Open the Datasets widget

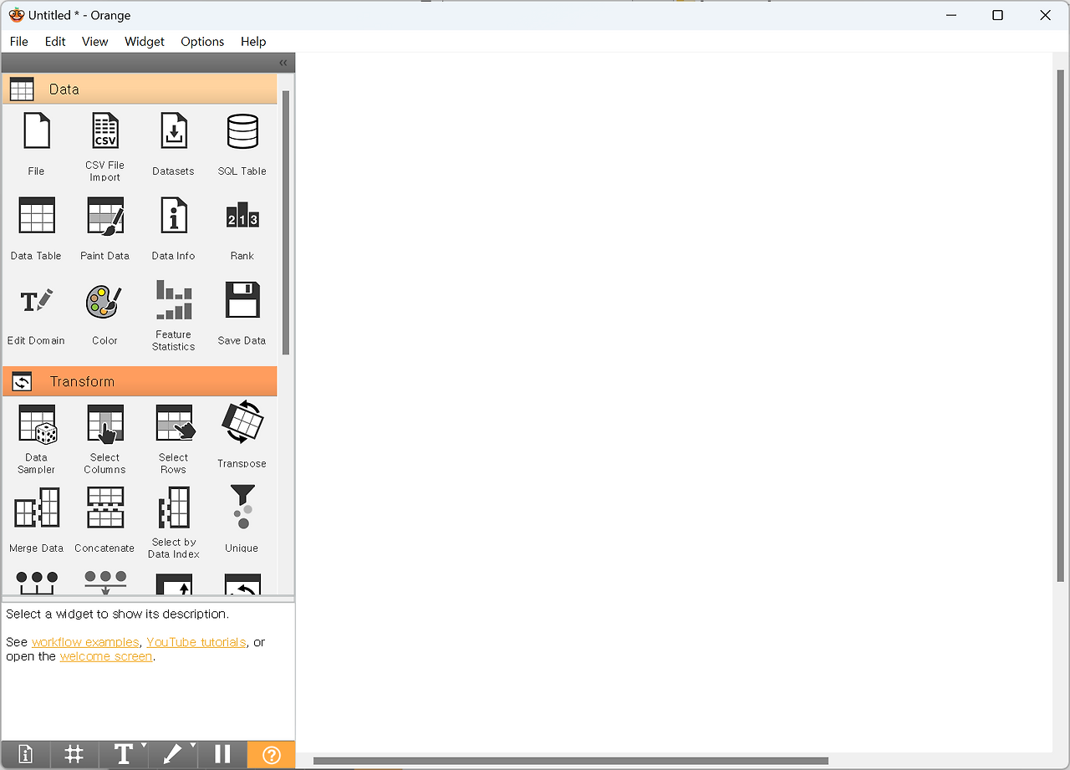tap(174, 132)
